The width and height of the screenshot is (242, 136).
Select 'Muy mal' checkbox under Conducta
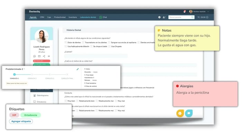pos(116,101)
